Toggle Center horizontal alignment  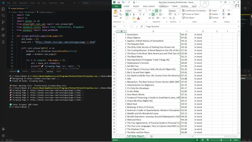pyautogui.click(x=153, y=14)
